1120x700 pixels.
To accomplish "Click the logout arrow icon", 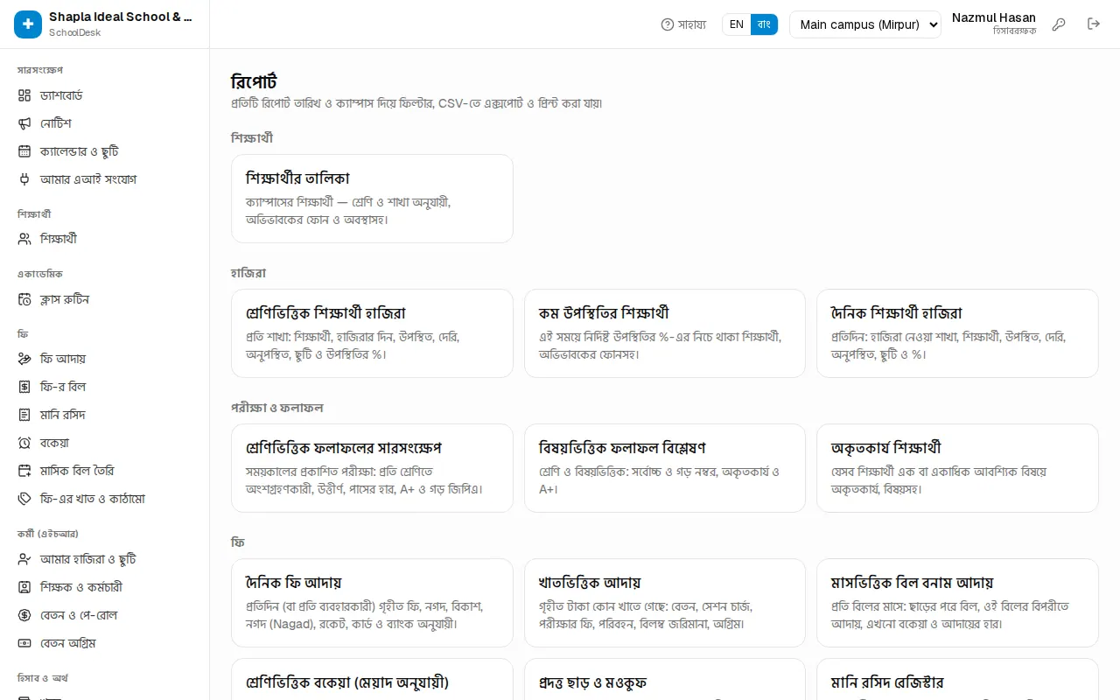I will [x=1094, y=24].
